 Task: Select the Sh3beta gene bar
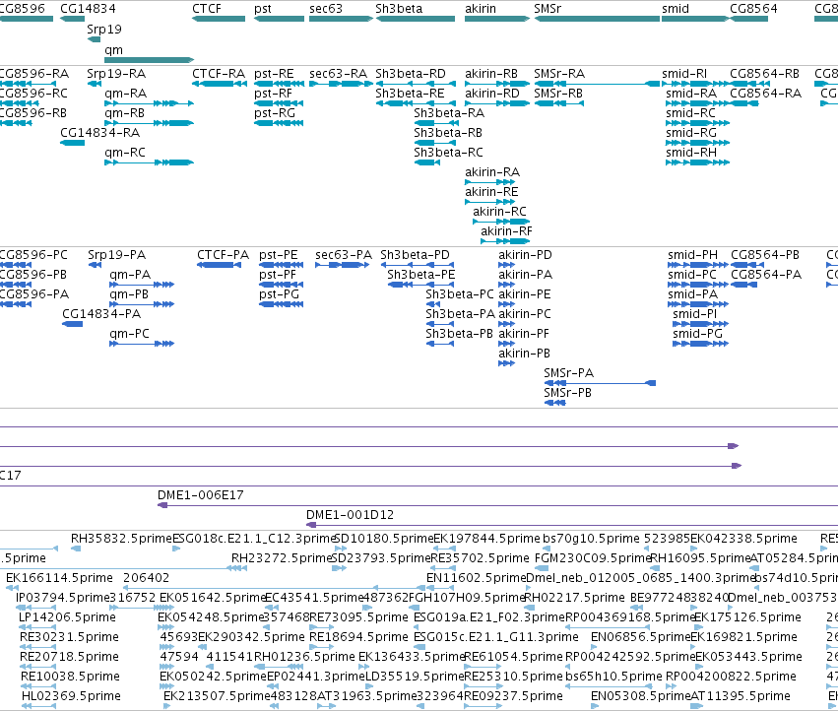tap(416, 19)
